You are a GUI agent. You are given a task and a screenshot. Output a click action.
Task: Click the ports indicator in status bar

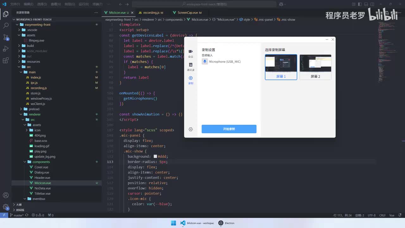[x=51, y=215]
